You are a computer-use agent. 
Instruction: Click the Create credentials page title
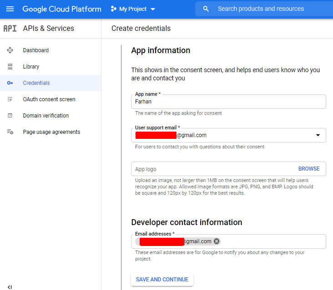[x=141, y=28]
